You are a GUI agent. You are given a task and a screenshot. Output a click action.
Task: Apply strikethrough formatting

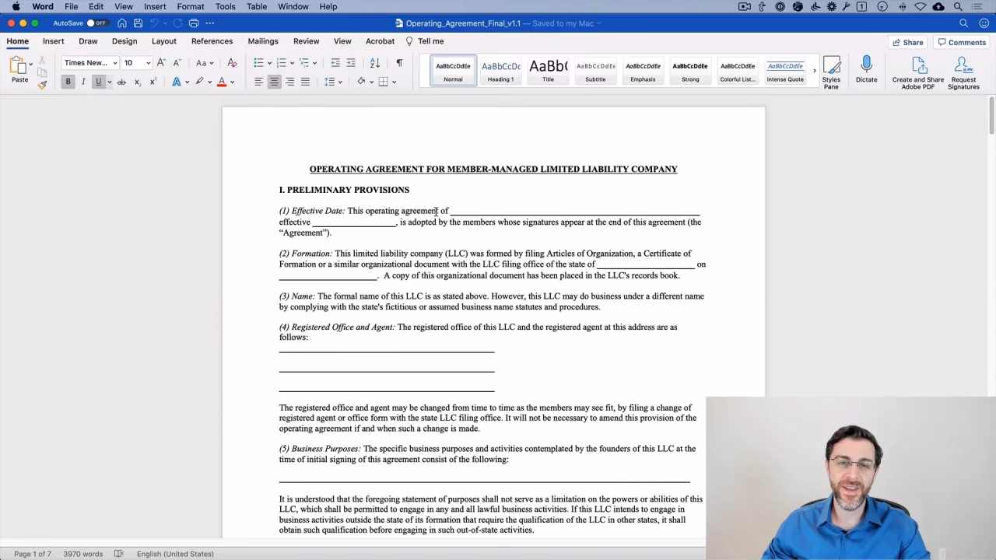click(x=122, y=81)
